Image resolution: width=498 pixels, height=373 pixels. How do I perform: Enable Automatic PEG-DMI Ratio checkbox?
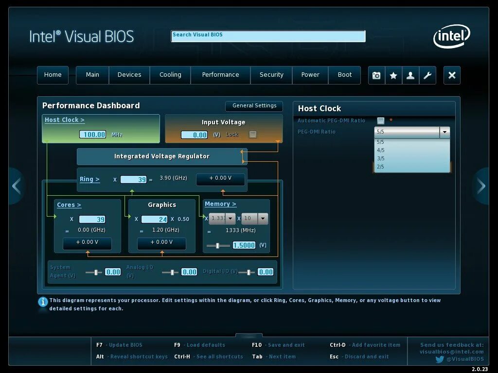(x=380, y=120)
